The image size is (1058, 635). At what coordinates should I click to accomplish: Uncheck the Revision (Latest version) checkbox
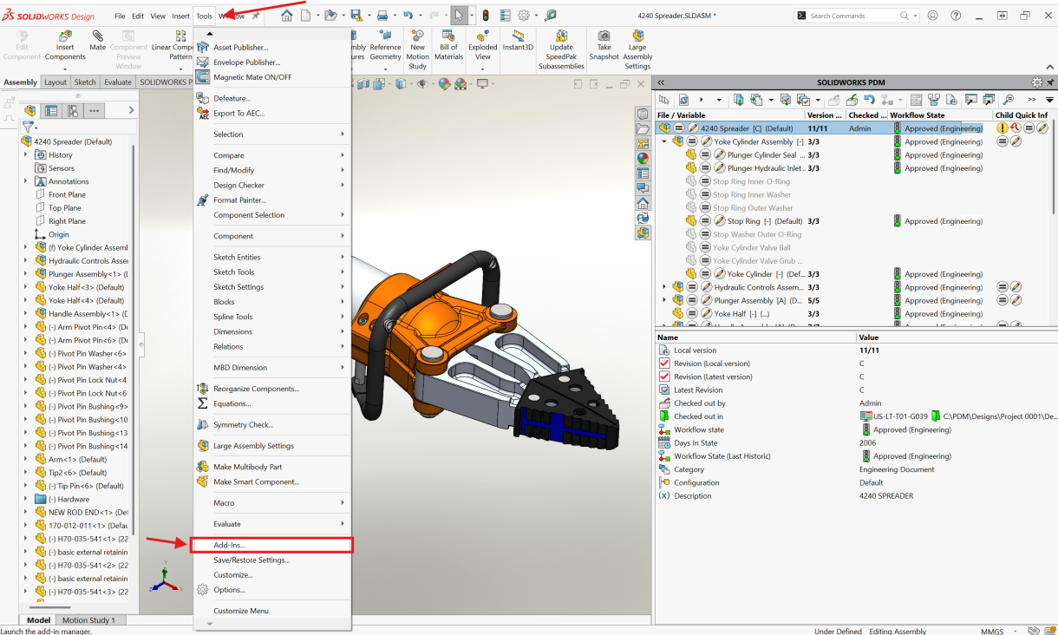[664, 376]
